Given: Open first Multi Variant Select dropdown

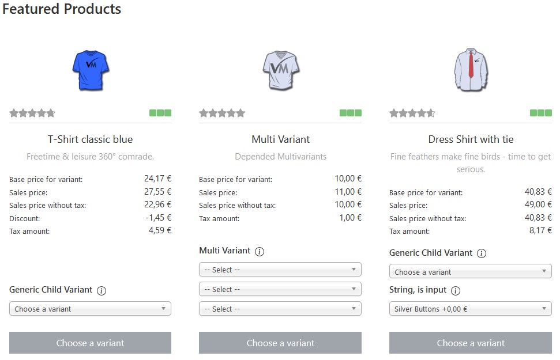Looking at the screenshot, I should tap(280, 270).
